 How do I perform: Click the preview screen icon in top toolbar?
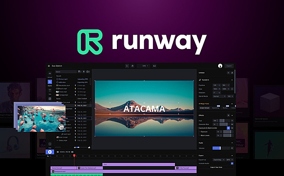click(155, 66)
